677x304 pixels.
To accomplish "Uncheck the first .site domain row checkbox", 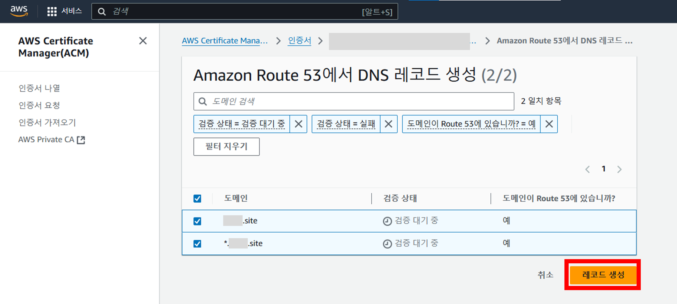I will click(197, 221).
